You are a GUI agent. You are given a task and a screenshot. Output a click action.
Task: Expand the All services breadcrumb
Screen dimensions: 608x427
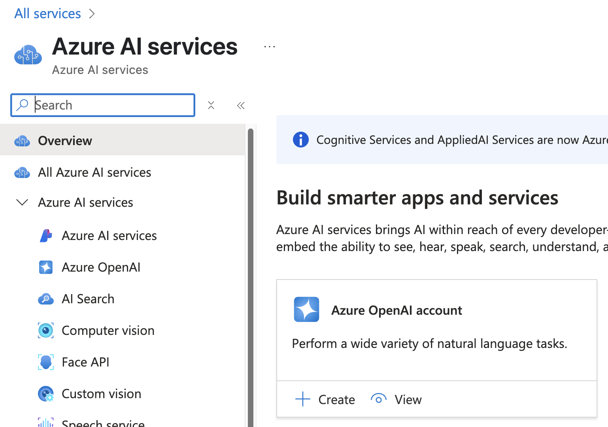[x=92, y=13]
